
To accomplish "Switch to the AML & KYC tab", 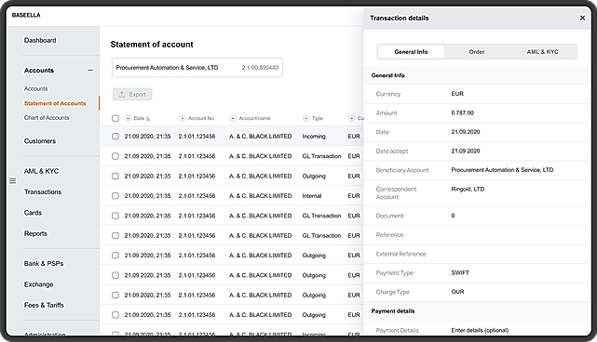I will coord(543,52).
